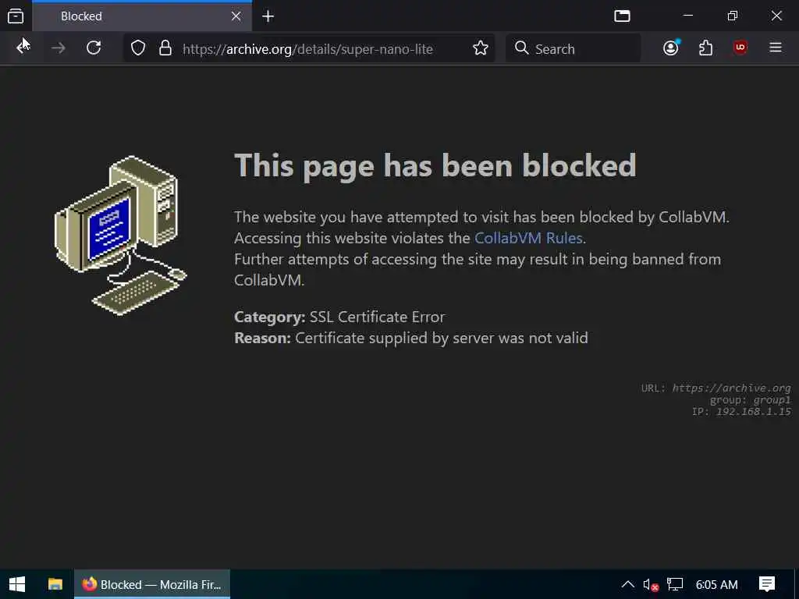
Task: Bookmark this page with star
Action: click(x=481, y=48)
